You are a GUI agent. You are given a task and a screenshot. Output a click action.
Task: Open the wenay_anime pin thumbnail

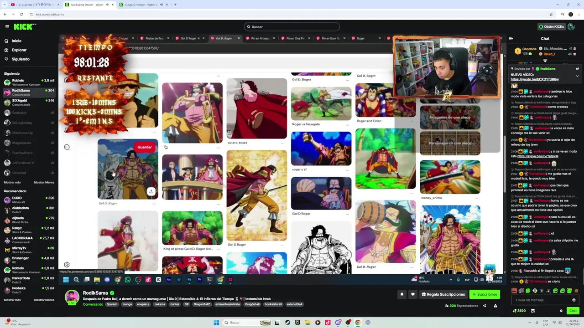tap(450, 177)
